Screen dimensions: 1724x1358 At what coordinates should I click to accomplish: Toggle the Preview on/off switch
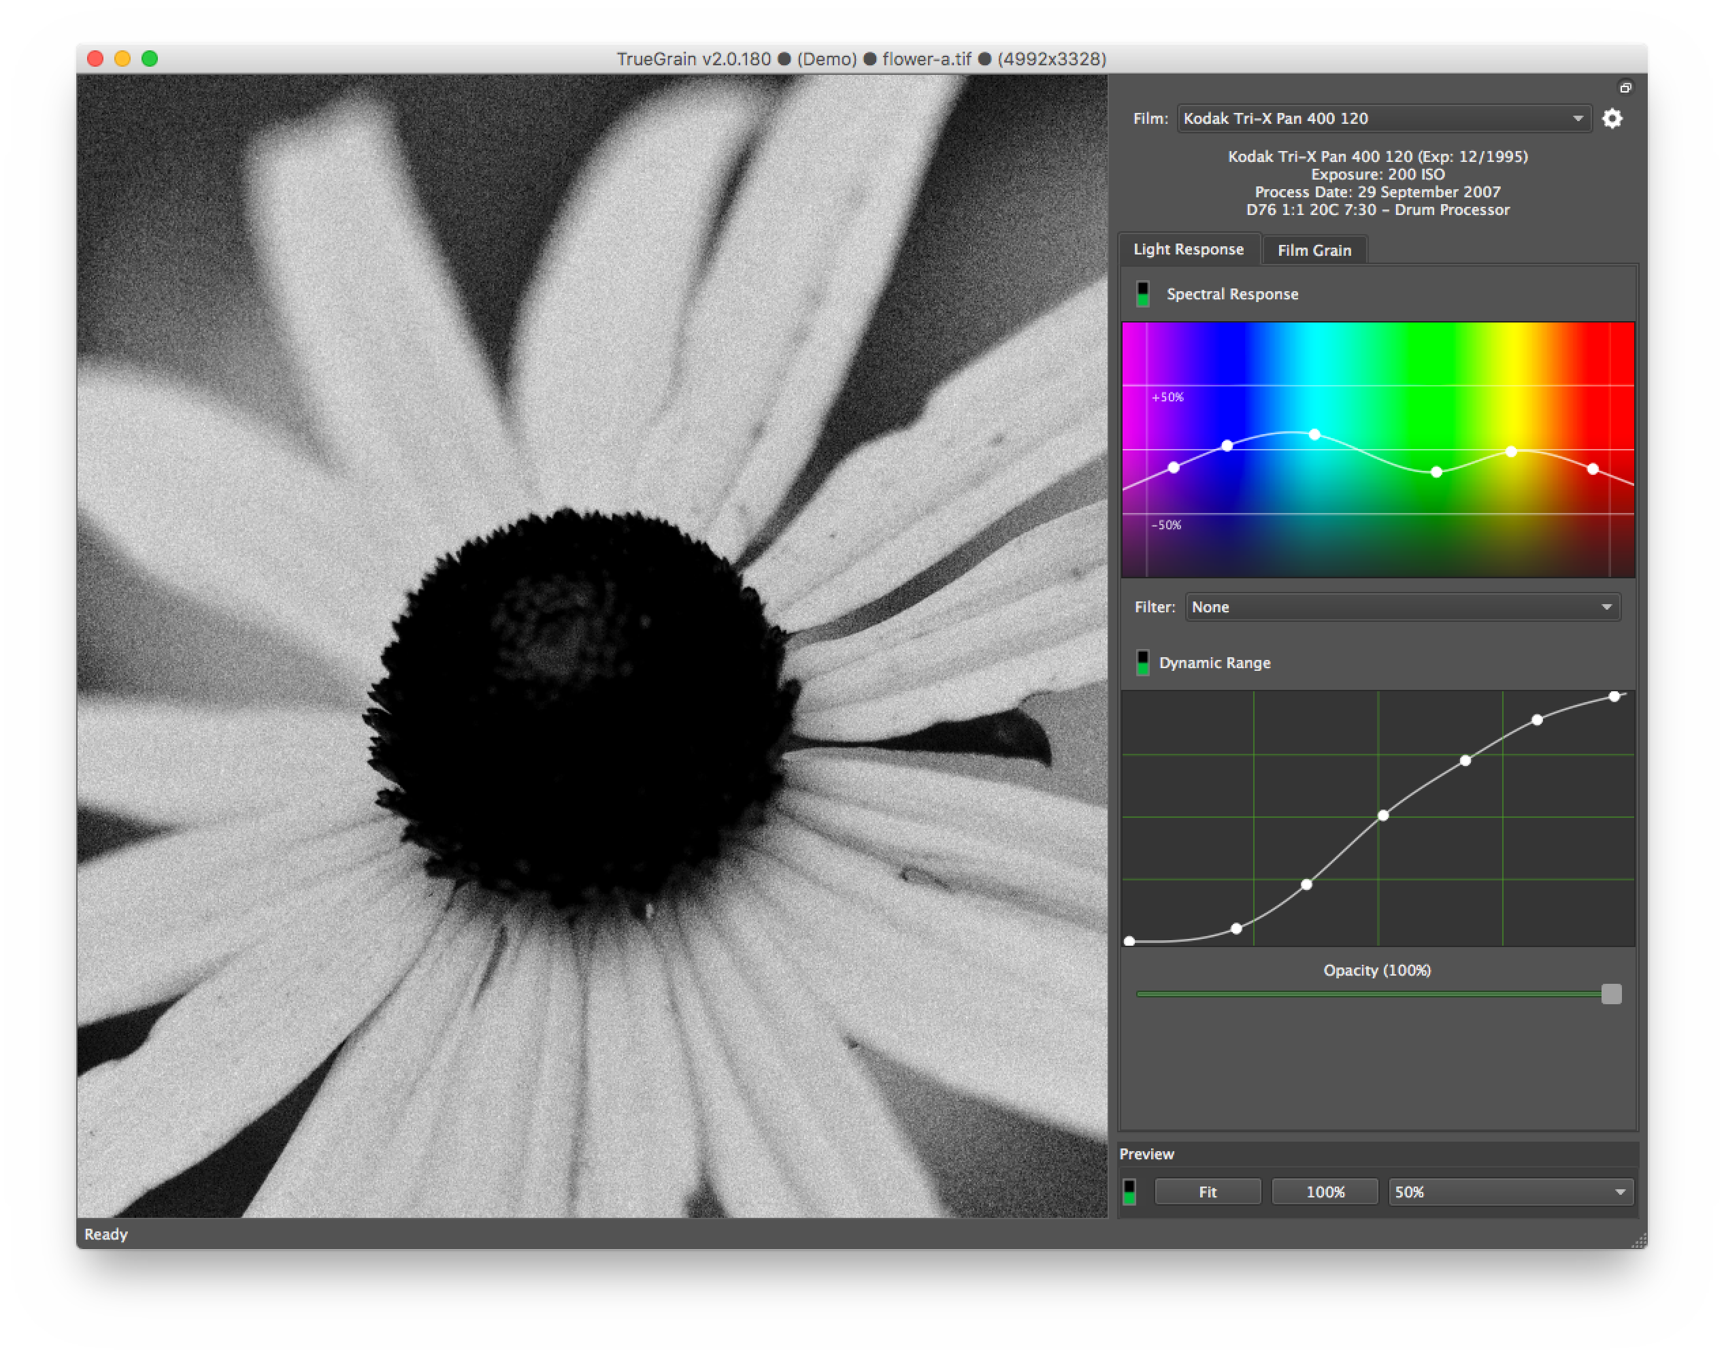click(1129, 1192)
